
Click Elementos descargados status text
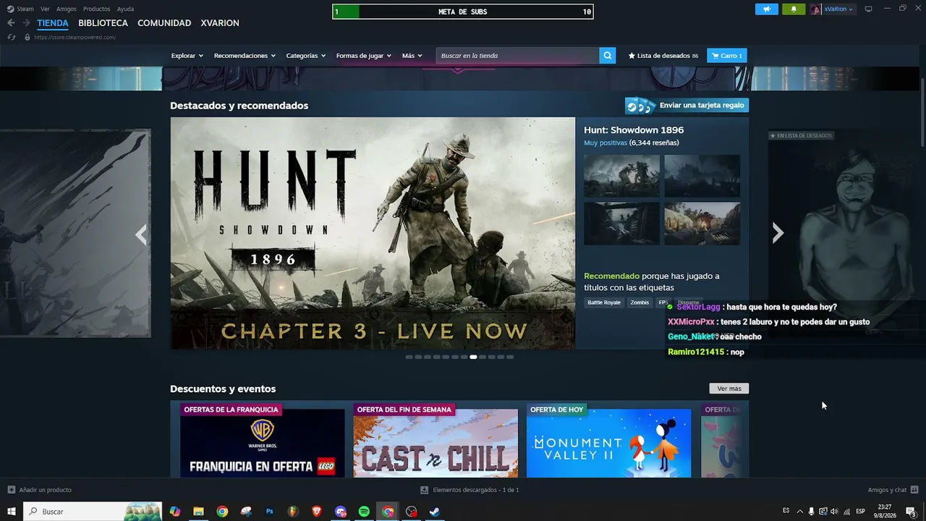(x=476, y=490)
